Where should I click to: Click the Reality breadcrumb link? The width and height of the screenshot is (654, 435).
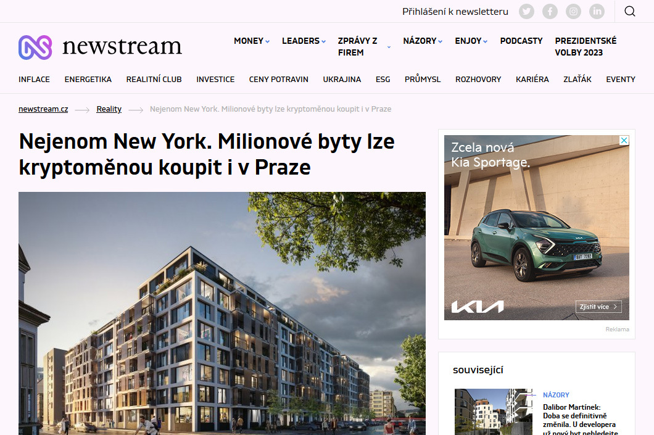109,109
